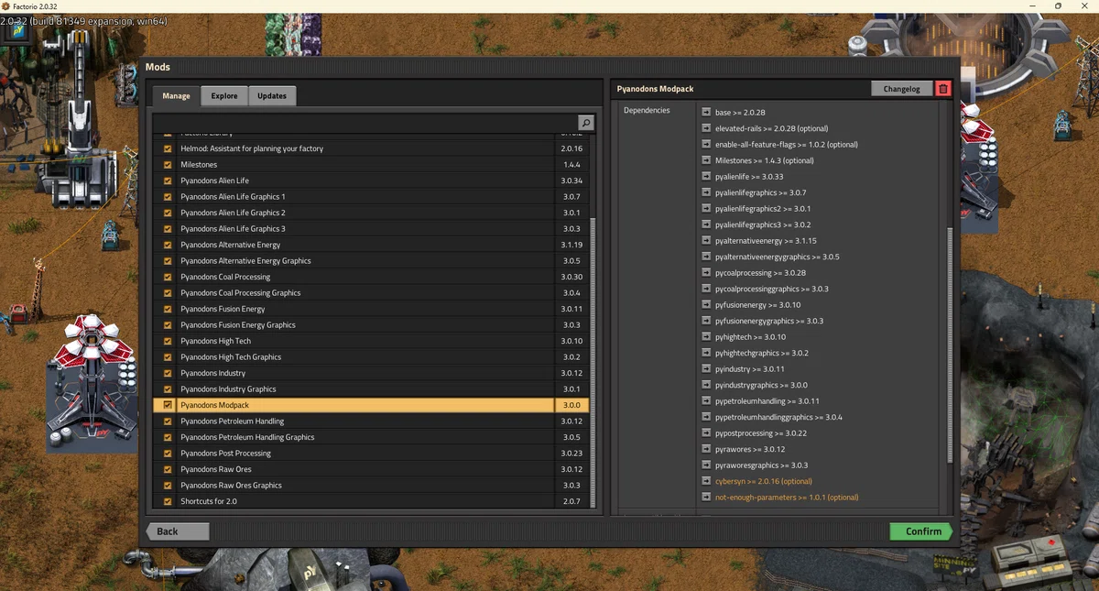Open the Updates tab

[x=272, y=95]
